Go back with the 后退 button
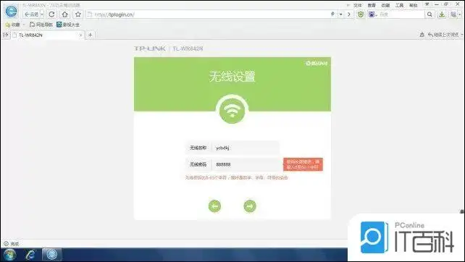The image size is (465, 262). [31, 14]
